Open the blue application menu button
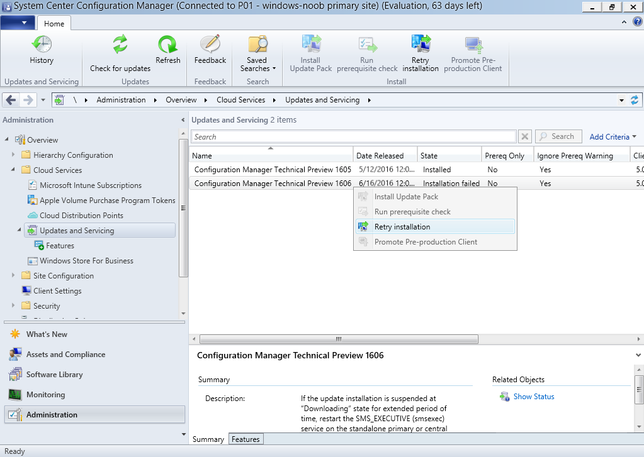 (x=18, y=23)
